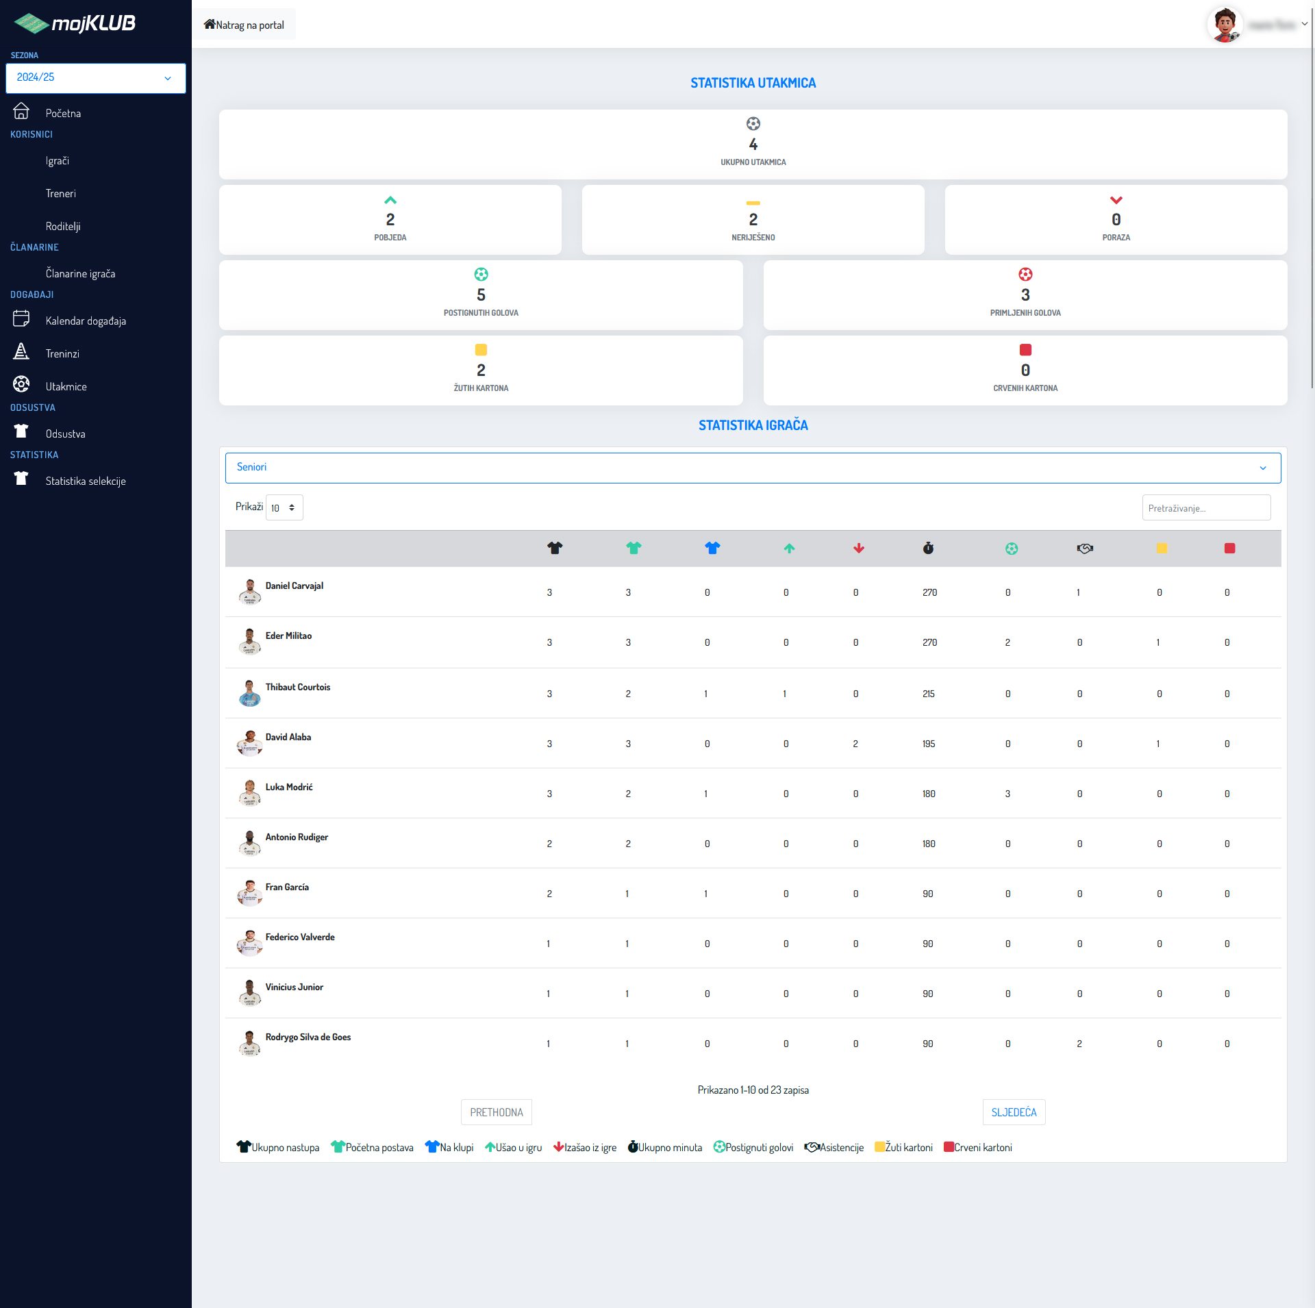The width and height of the screenshot is (1315, 1308).
Task: Sort by goals scored ball icon column
Action: click(x=1012, y=549)
